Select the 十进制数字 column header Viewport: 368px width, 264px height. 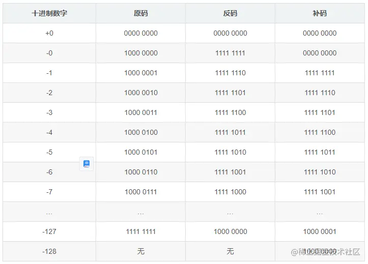tap(49, 13)
